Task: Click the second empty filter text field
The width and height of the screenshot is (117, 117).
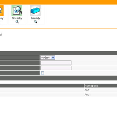Action: tap(56, 68)
